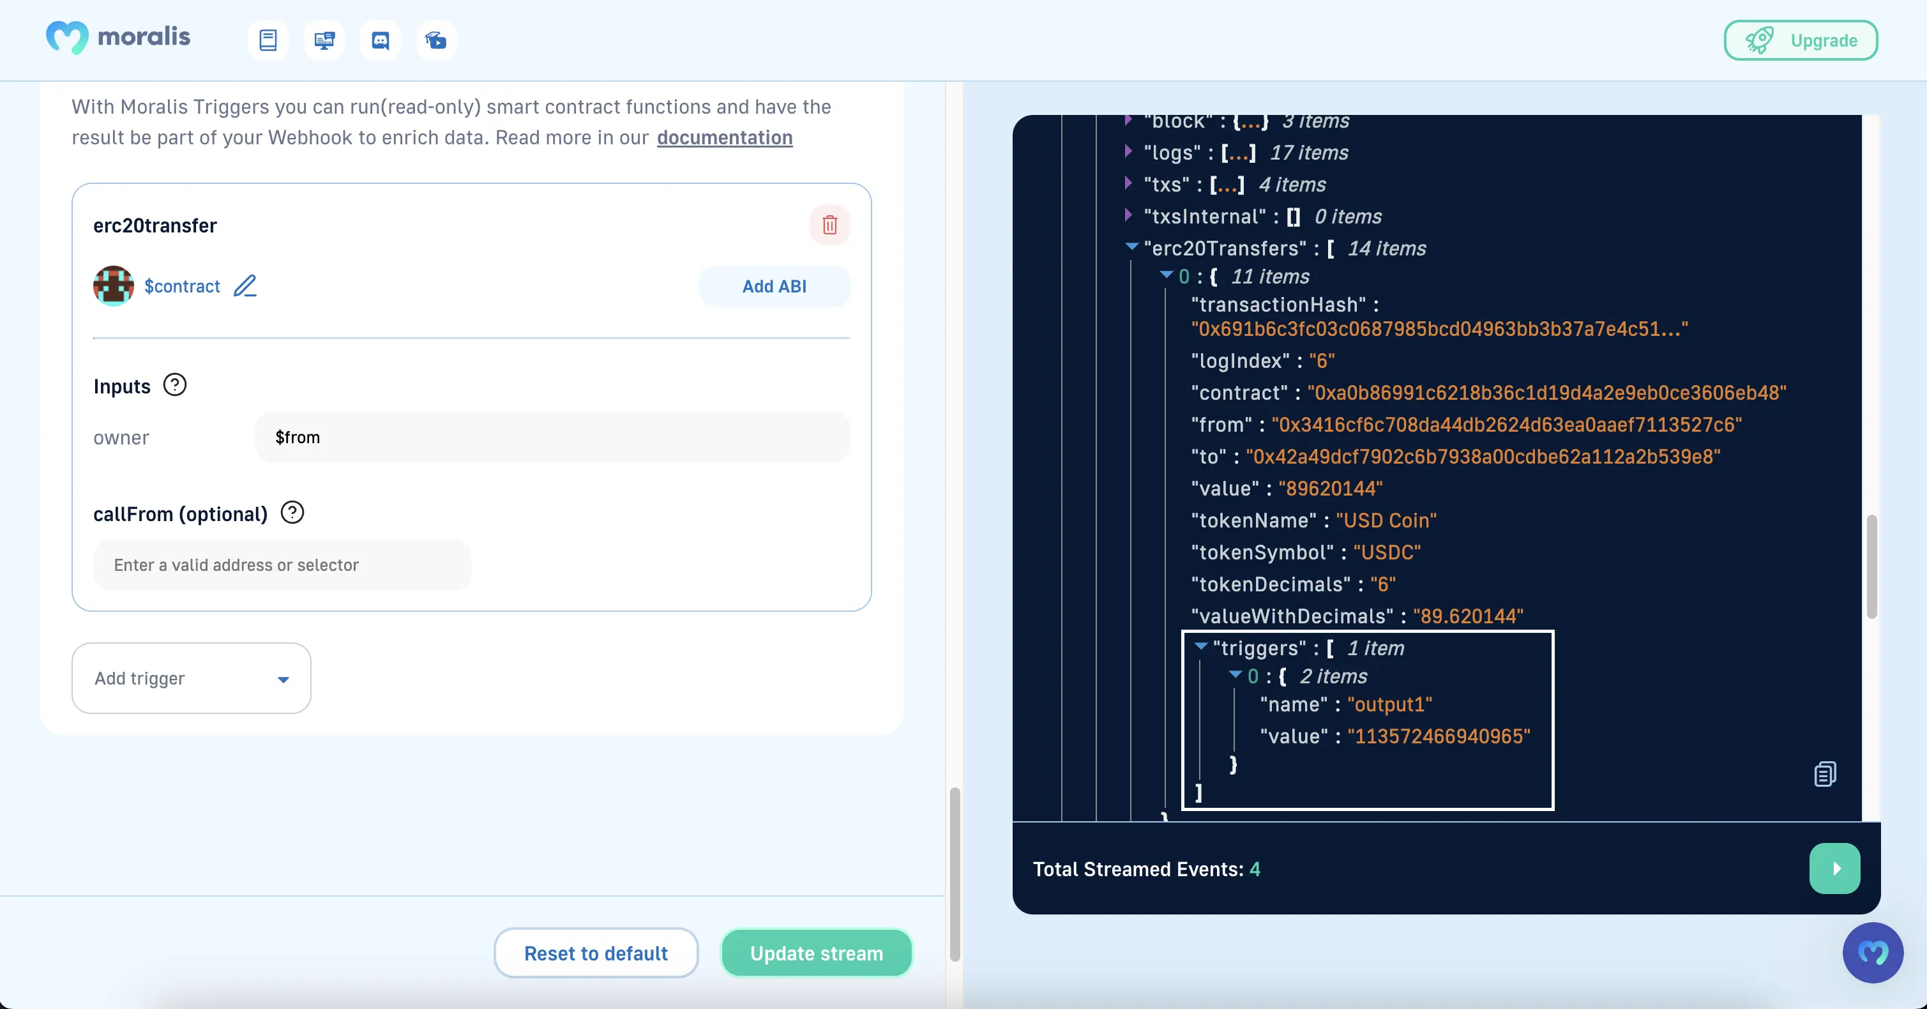This screenshot has height=1009, width=1927.
Task: Click the tutorials monitor icon in header
Action: (324, 40)
